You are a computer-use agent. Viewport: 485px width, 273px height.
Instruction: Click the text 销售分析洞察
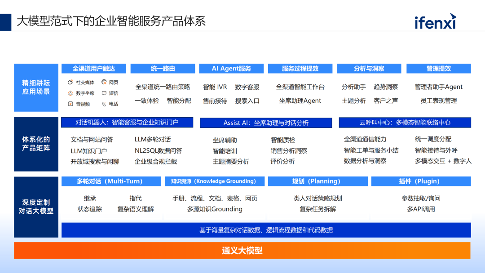click(x=289, y=151)
